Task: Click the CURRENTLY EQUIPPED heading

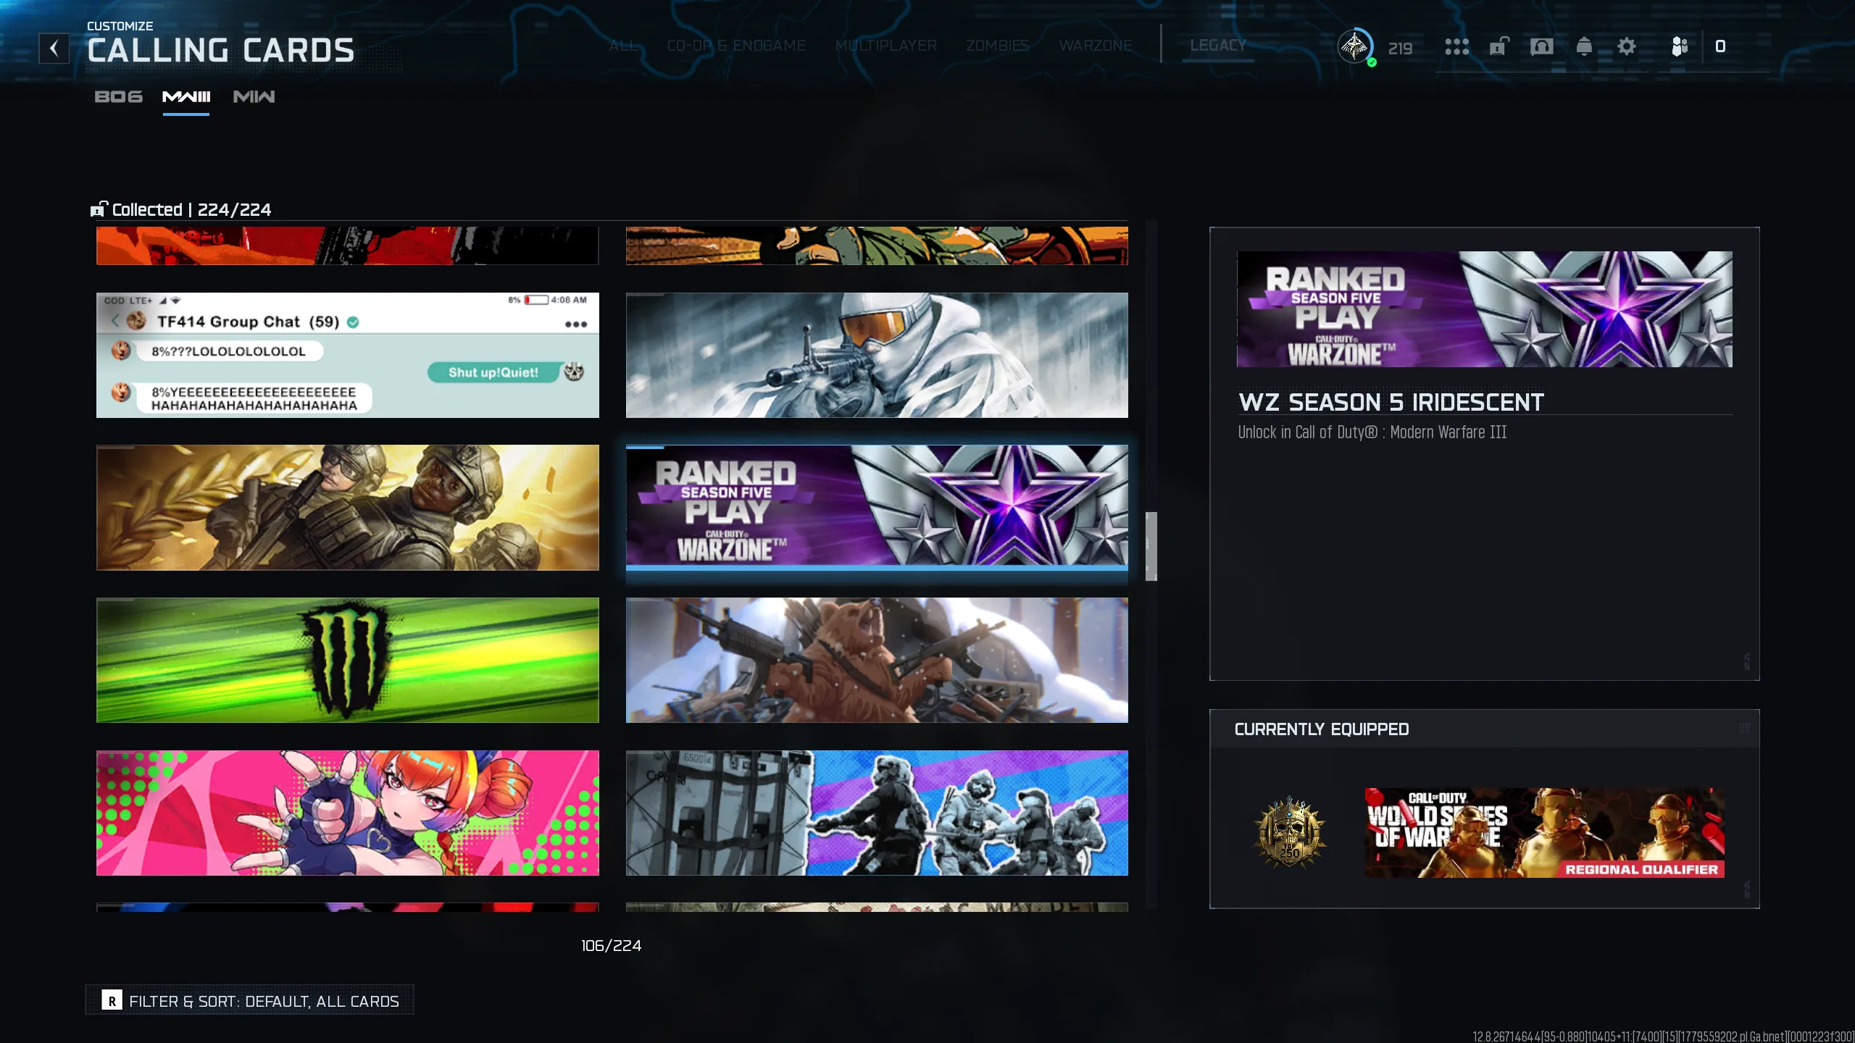Action: click(x=1322, y=729)
